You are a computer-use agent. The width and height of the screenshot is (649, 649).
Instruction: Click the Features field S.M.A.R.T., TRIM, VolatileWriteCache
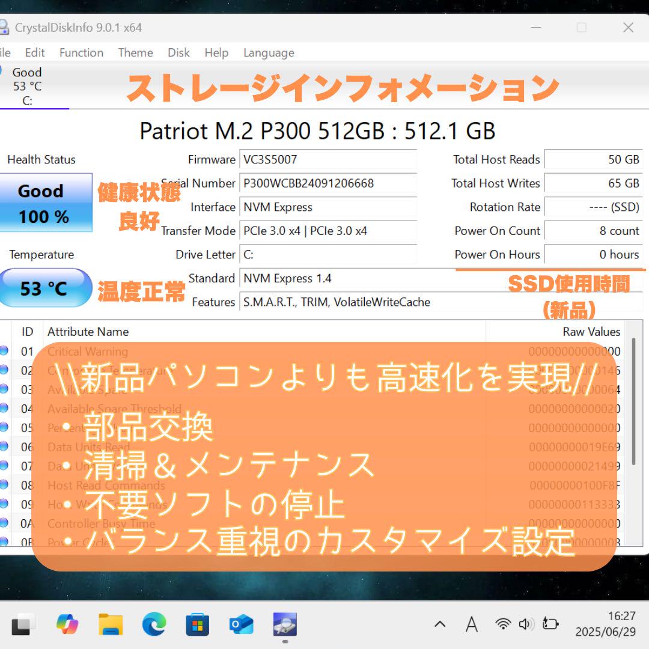point(441,302)
